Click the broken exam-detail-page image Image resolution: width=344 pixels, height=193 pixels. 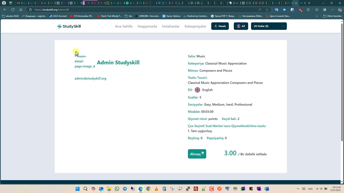point(85,61)
